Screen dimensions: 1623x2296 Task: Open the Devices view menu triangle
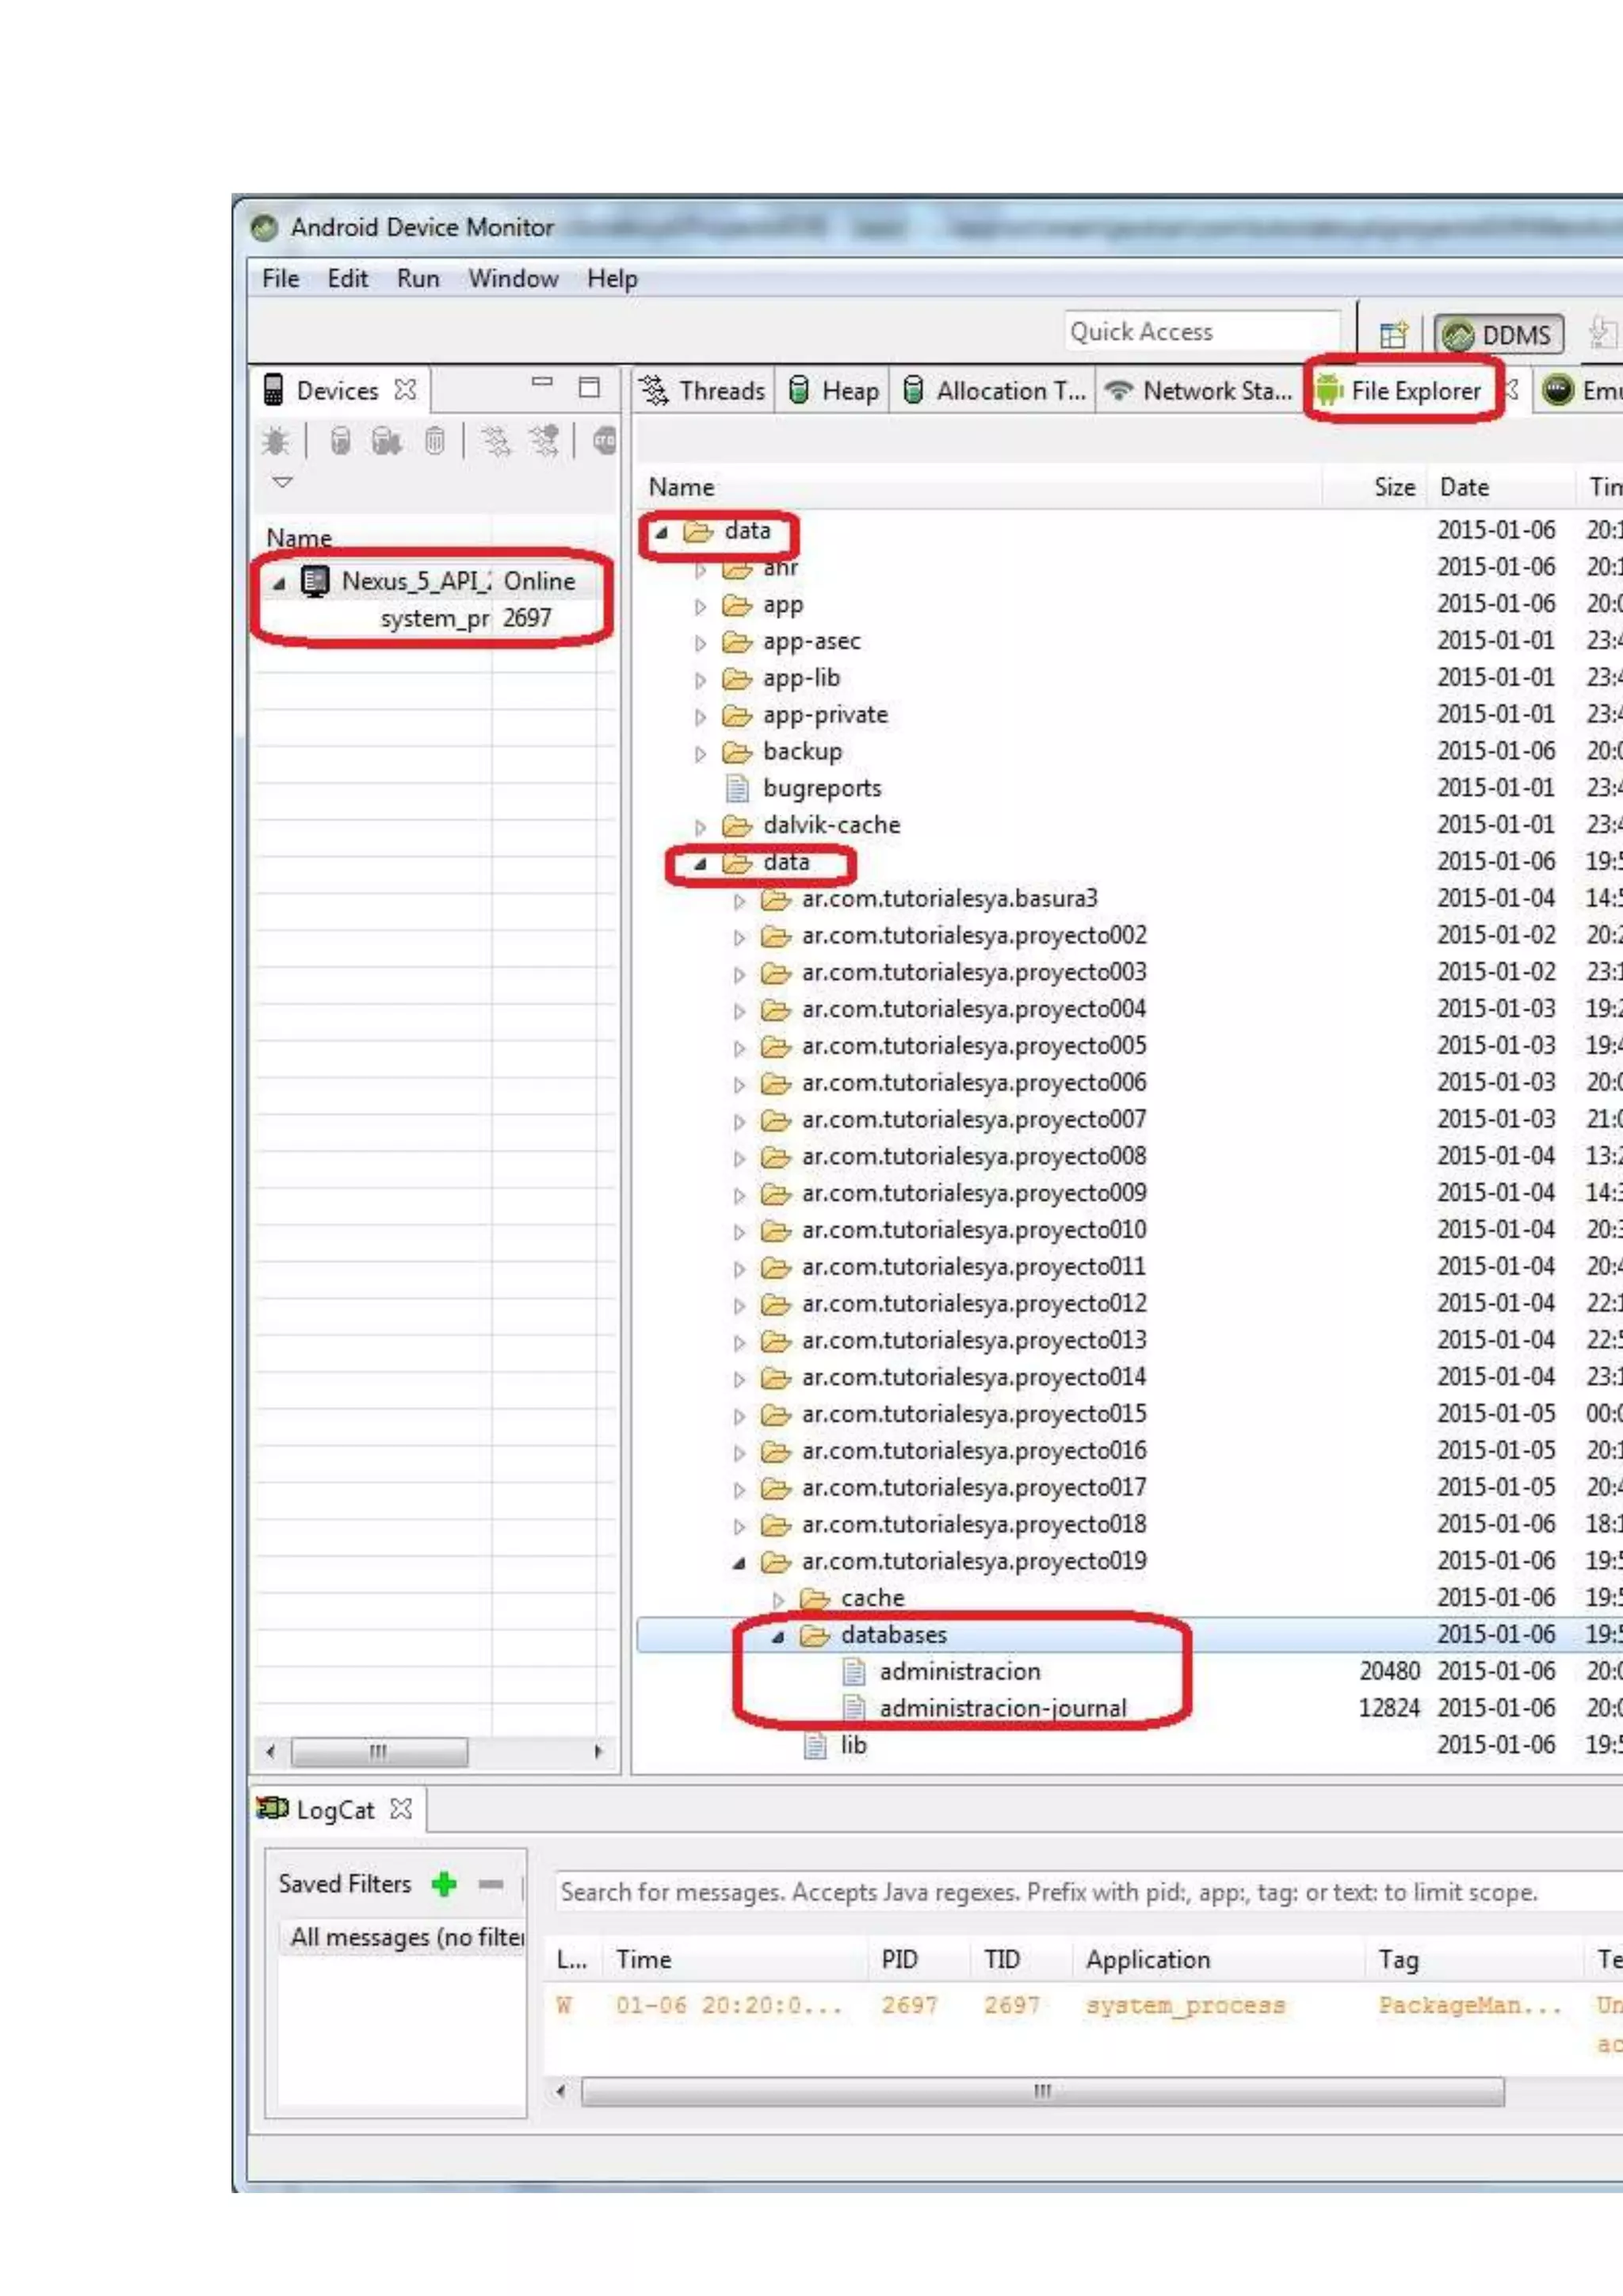pyautogui.click(x=283, y=482)
